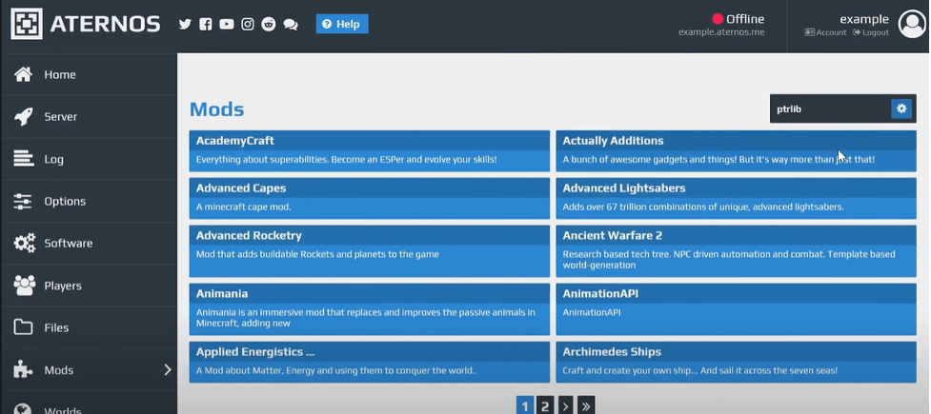Open the Advanced Capes mod
This screenshot has height=414, width=931.
370,199
